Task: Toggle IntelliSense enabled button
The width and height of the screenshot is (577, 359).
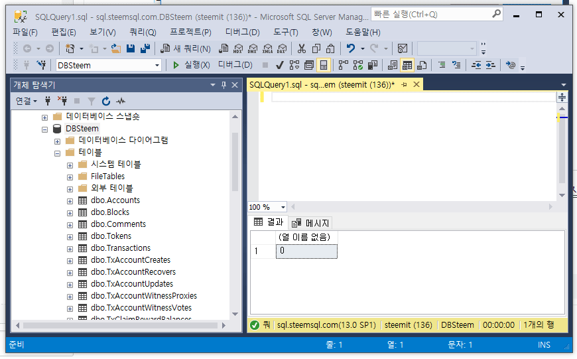Action: click(x=324, y=65)
